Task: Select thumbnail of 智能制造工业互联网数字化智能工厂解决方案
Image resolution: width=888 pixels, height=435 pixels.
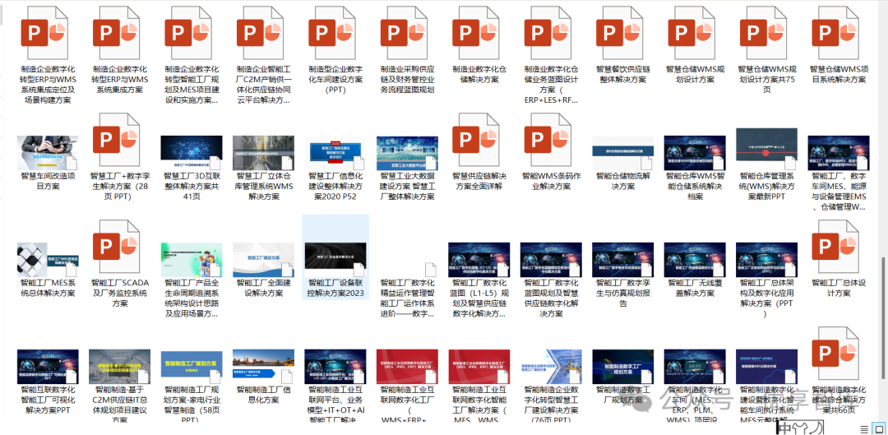Action: point(479,367)
